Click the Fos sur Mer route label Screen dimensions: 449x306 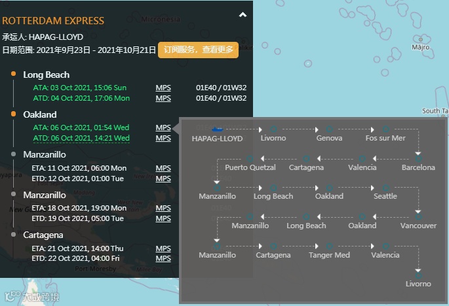(x=385, y=138)
